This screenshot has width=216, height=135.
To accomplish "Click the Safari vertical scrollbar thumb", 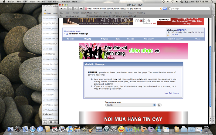I will click(210, 76).
